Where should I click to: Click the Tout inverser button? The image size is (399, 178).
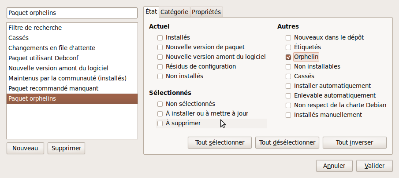[354, 142]
